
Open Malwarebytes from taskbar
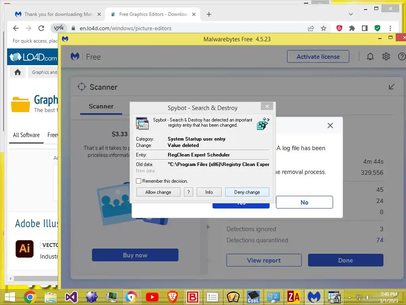(314, 297)
